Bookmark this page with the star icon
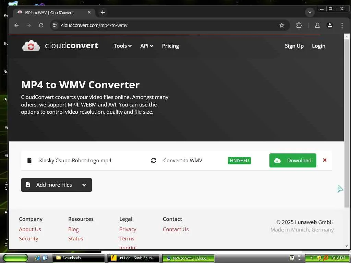This screenshot has height=263, width=351. coord(282,25)
